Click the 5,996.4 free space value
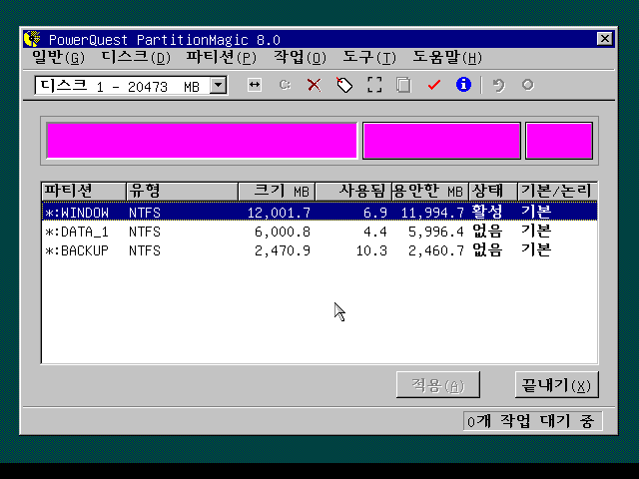Image resolution: width=639 pixels, height=479 pixels. (436, 232)
